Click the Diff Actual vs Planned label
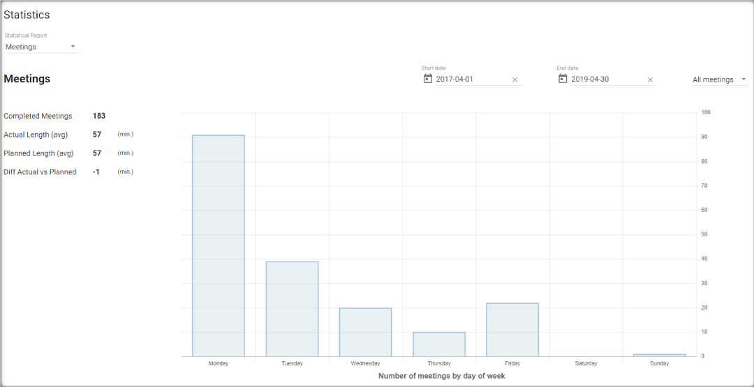This screenshot has height=387, width=754. coord(40,172)
